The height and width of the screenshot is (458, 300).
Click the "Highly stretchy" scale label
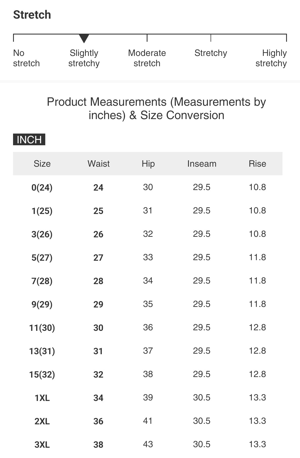pos(271,58)
